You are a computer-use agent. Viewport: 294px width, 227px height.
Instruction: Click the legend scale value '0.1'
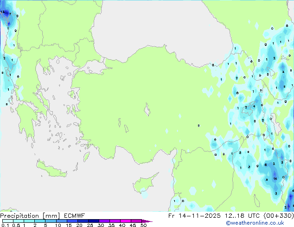tap(5, 225)
